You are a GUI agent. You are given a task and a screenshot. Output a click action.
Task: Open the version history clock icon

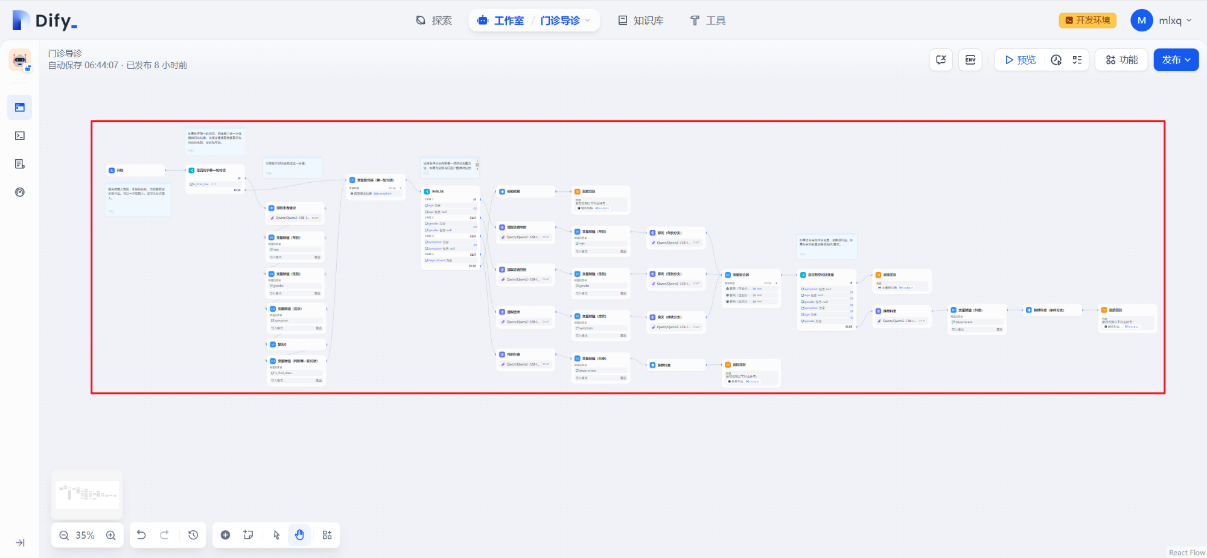(x=193, y=534)
